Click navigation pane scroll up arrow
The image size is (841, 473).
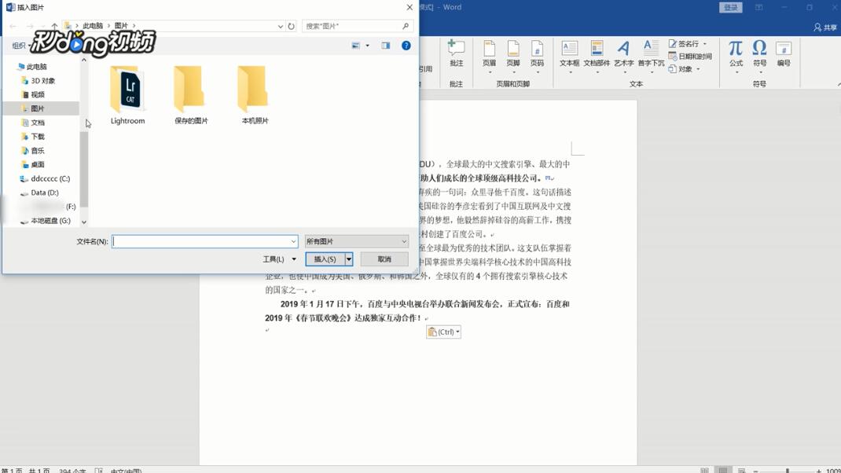coord(83,60)
